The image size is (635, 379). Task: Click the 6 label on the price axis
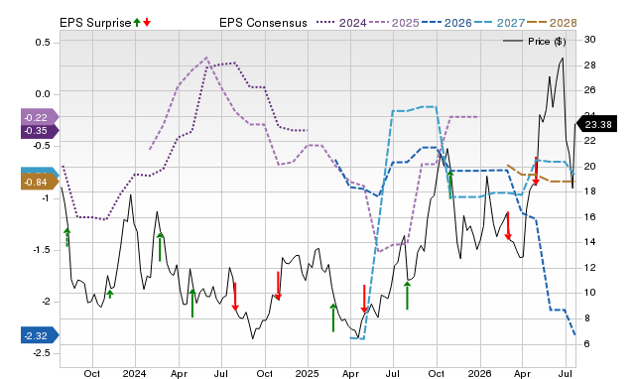587,343
